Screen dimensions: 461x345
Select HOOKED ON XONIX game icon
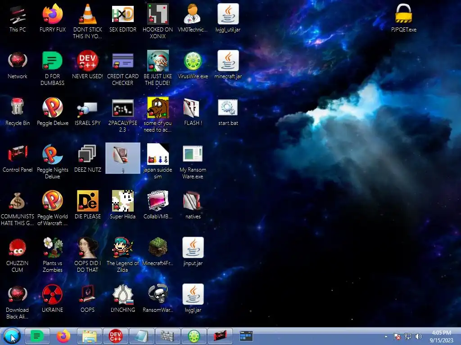point(158,21)
